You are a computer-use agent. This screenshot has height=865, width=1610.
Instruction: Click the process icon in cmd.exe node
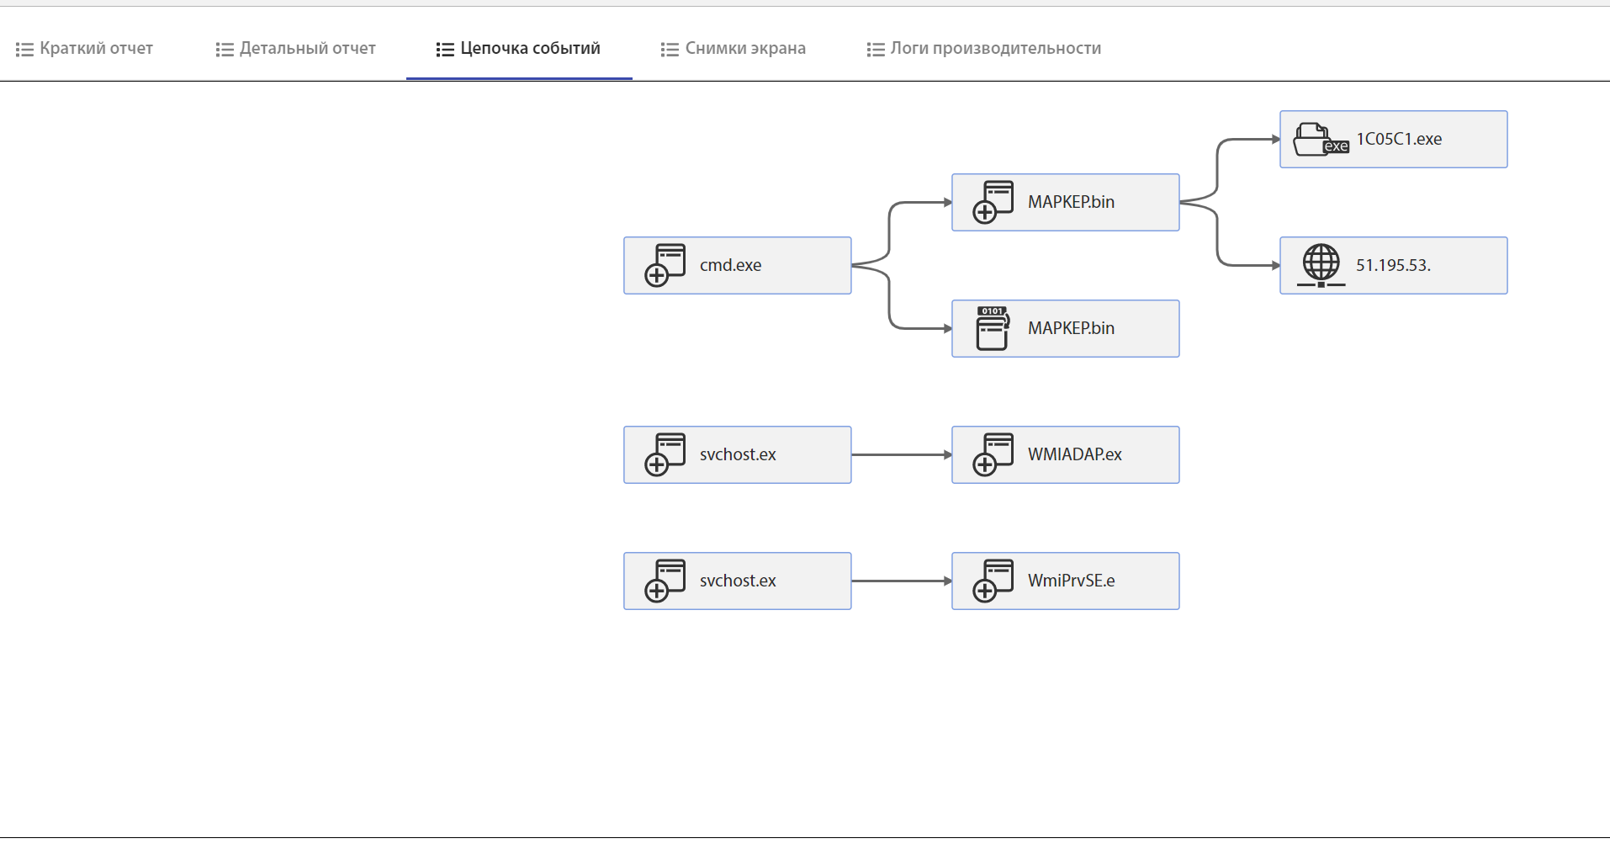pyautogui.click(x=665, y=265)
